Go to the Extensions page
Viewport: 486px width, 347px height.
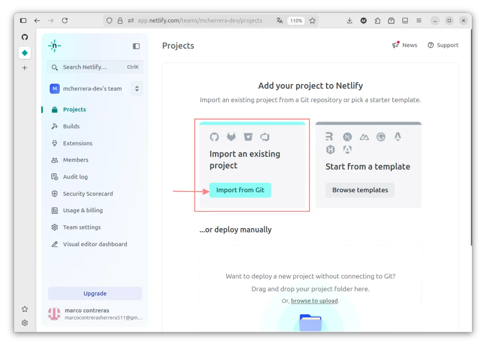click(77, 143)
